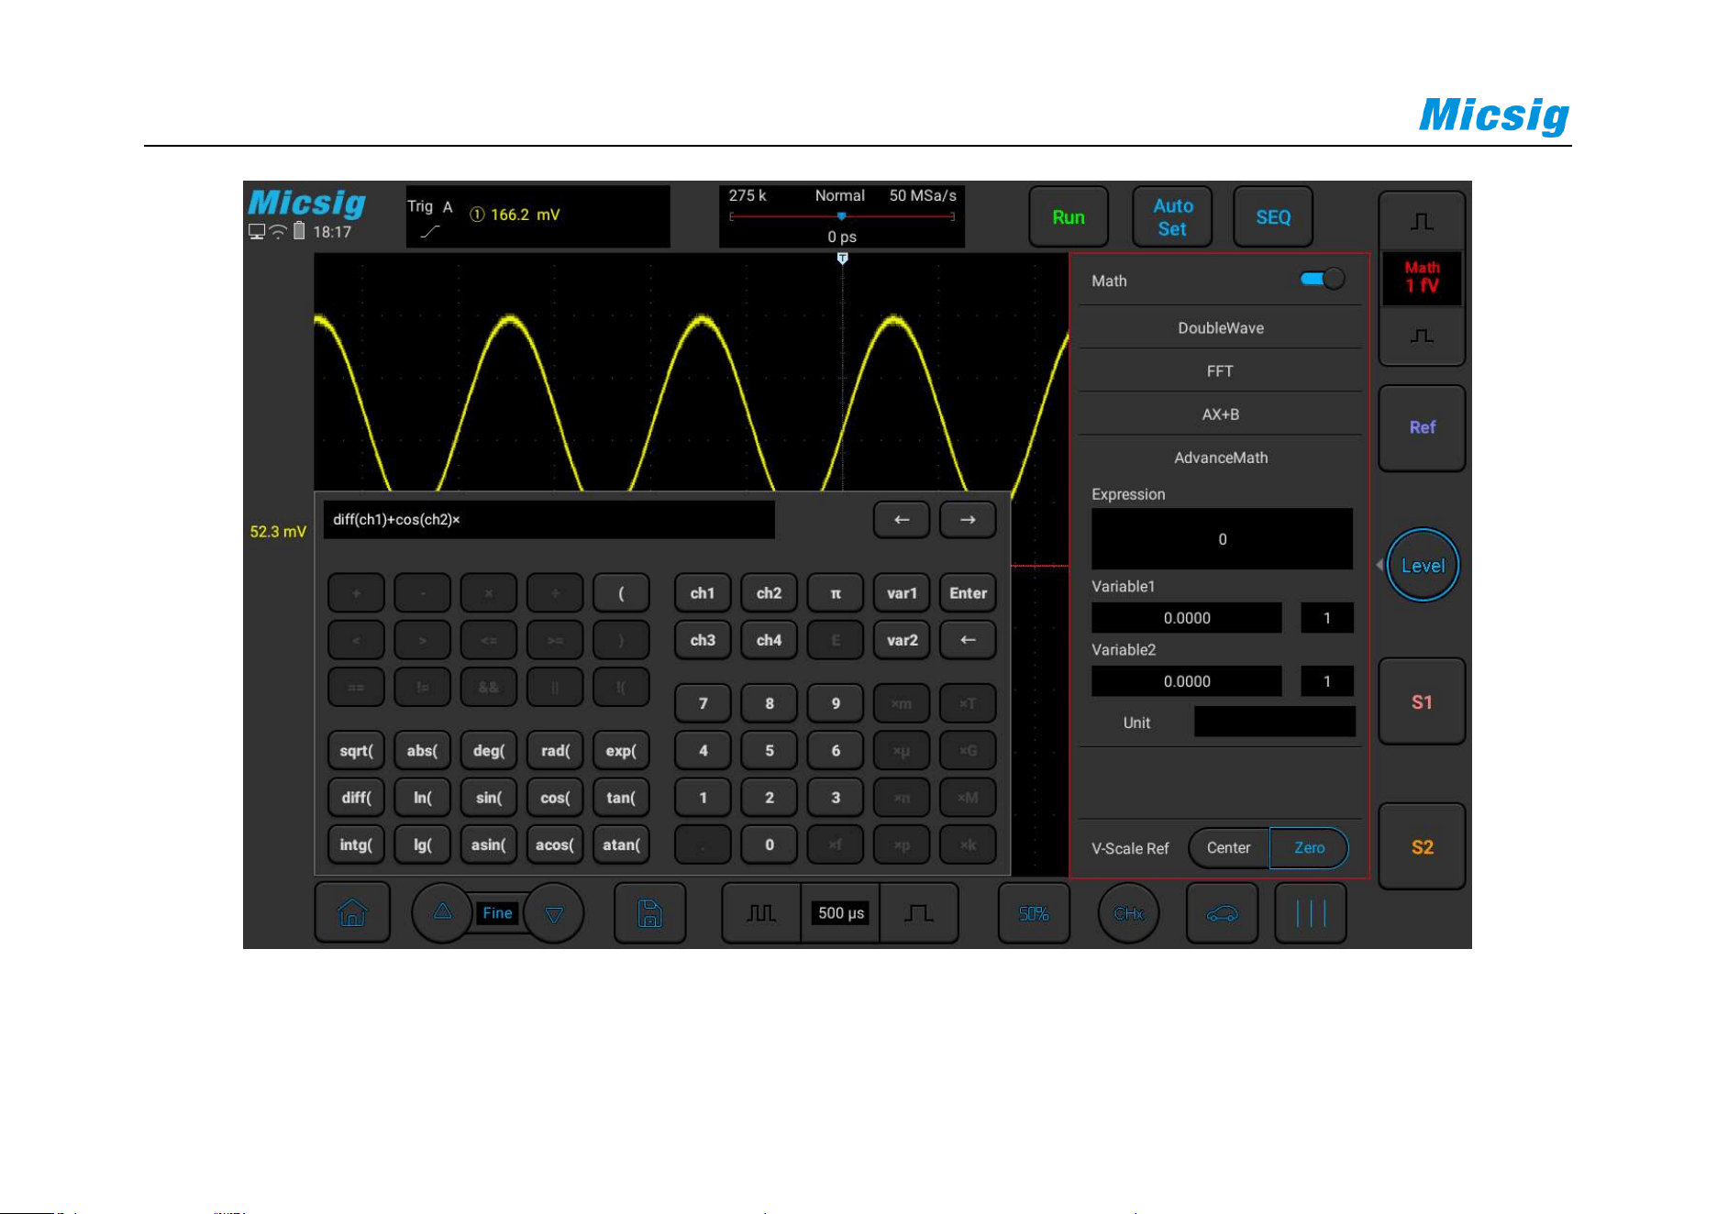Tap the save floppy-disk icon
This screenshot has height=1214, width=1717.
point(649,913)
